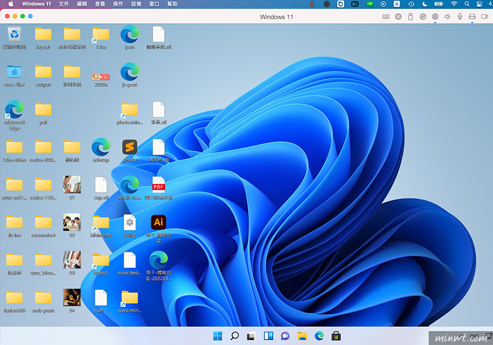Select the 'hihimymy' shortcut folder
493x345 pixels.
[x=100, y=223]
